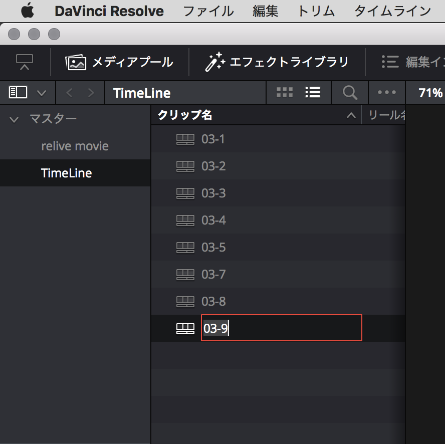Click the timeline icon beside 03-4

[185, 220]
